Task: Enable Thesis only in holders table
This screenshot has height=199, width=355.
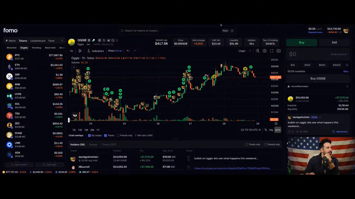Action: click(x=247, y=144)
